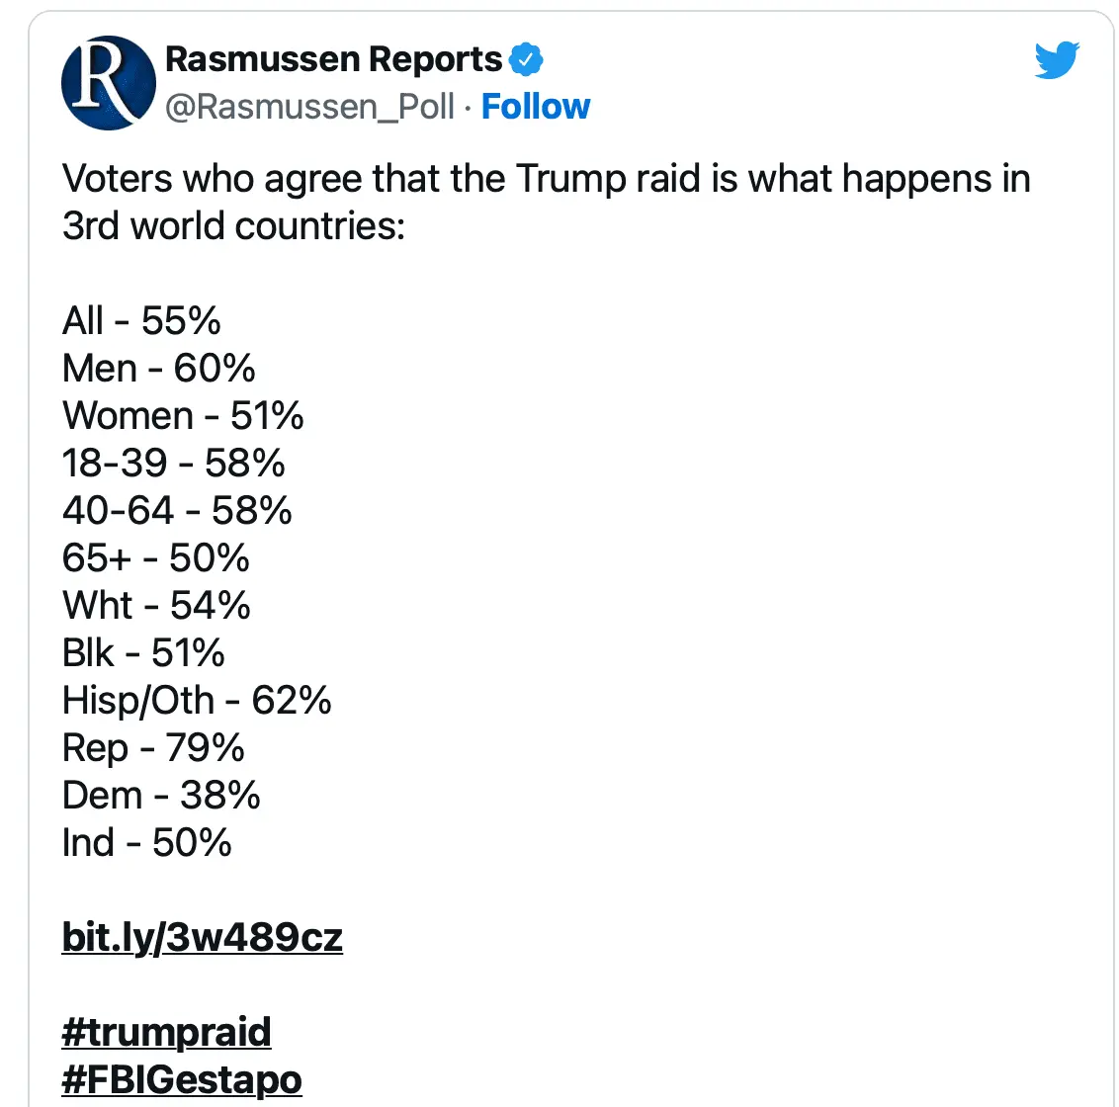Viewport: 1119px width, 1107px height.
Task: Click the #trumpraid hashtag
Action: click(x=166, y=1031)
